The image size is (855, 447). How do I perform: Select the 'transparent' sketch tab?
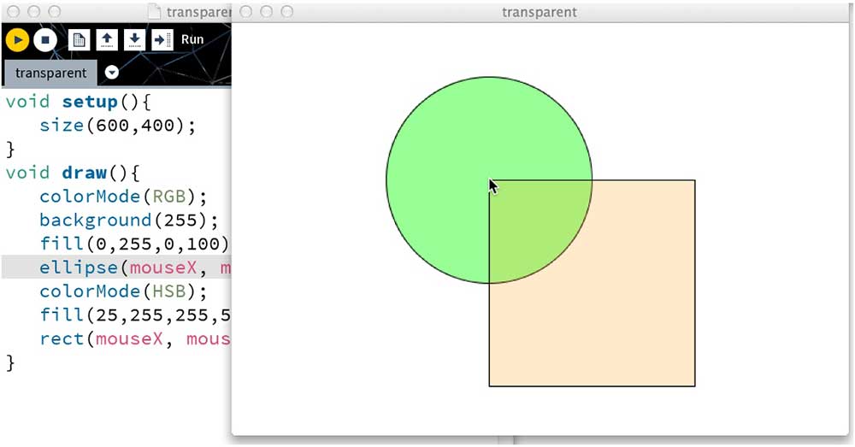[50, 73]
